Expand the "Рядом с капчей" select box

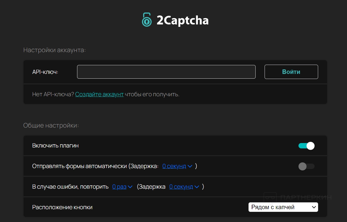point(283,207)
